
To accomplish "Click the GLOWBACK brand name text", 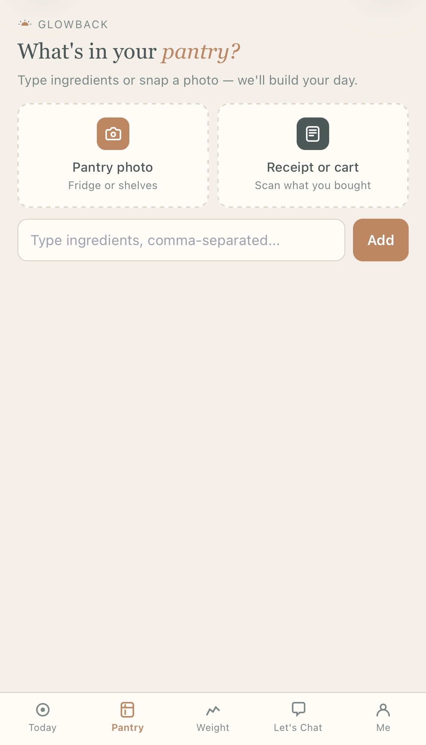I will point(73,25).
